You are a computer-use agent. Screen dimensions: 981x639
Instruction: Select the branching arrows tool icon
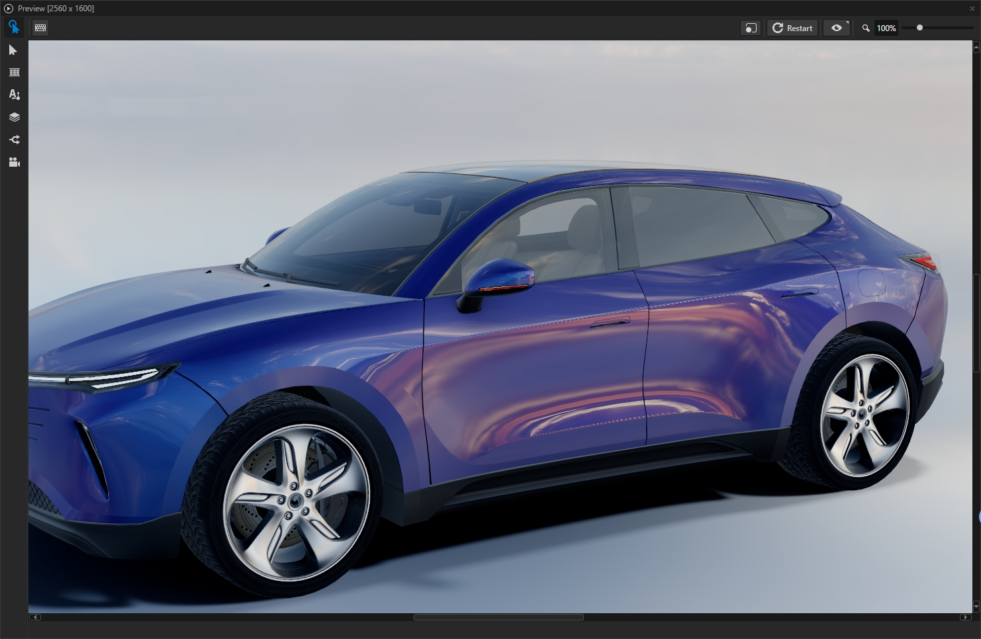(x=14, y=140)
